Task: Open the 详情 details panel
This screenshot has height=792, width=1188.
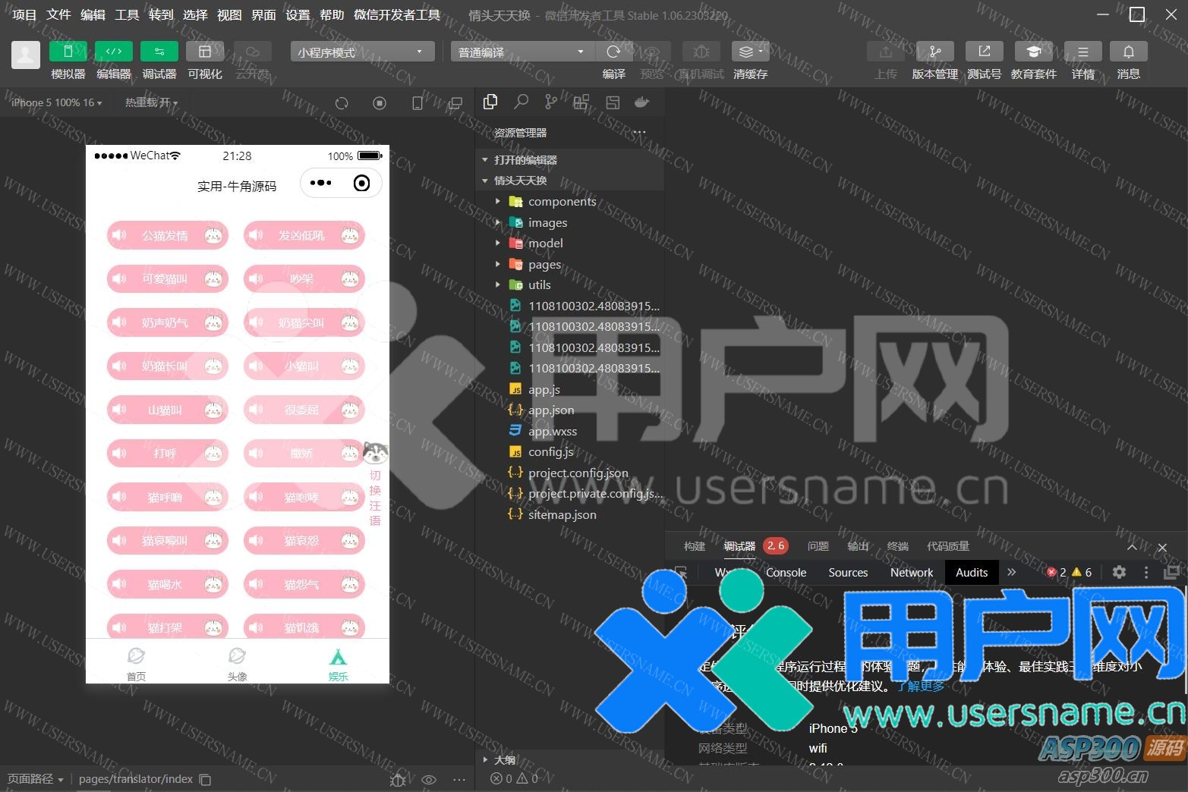Action: [x=1082, y=52]
